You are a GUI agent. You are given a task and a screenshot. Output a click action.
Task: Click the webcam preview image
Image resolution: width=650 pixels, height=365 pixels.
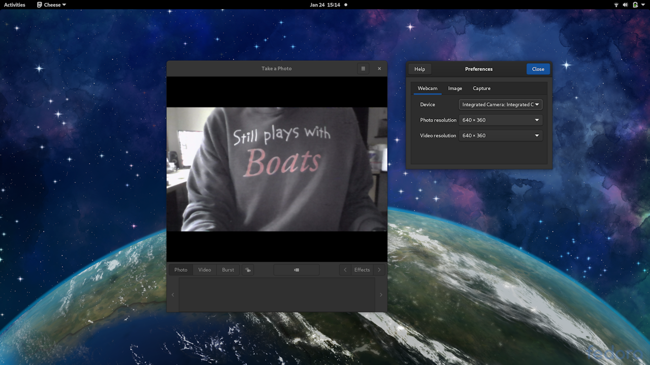point(277,169)
